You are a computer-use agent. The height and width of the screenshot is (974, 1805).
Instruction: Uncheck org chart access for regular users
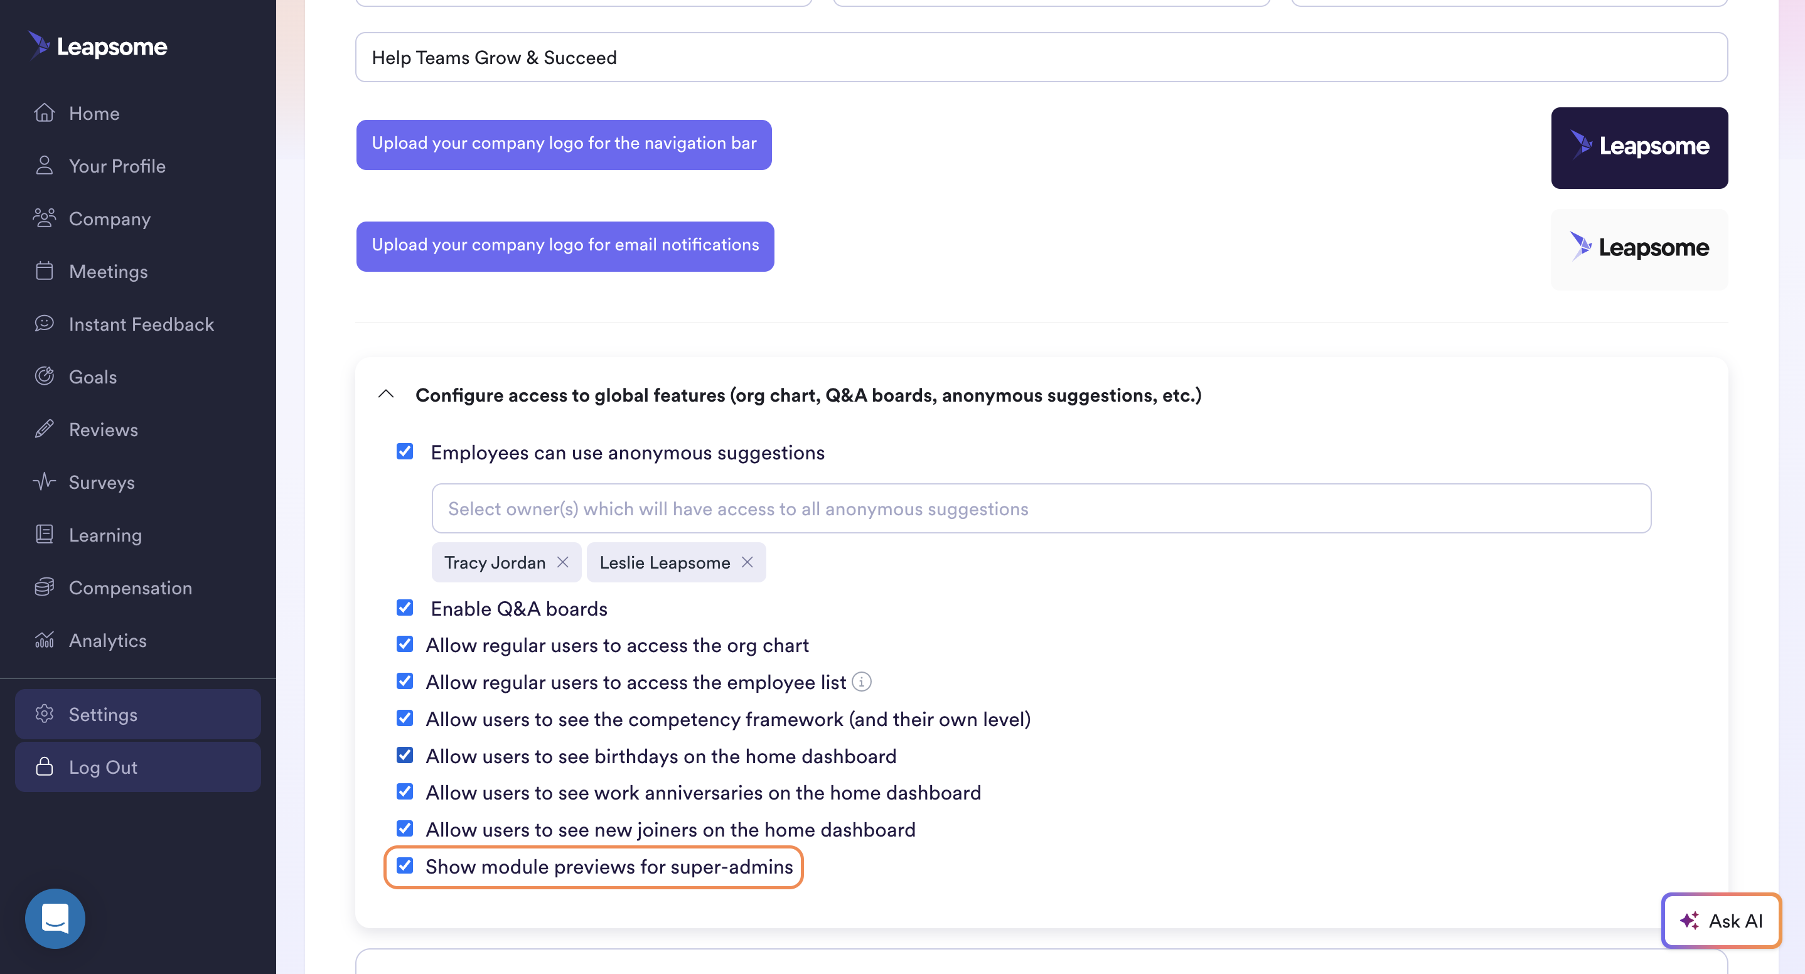[405, 644]
